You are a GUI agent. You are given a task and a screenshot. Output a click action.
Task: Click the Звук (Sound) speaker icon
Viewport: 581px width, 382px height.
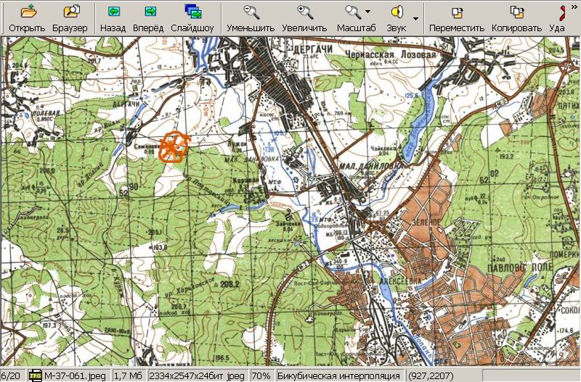[x=397, y=12]
